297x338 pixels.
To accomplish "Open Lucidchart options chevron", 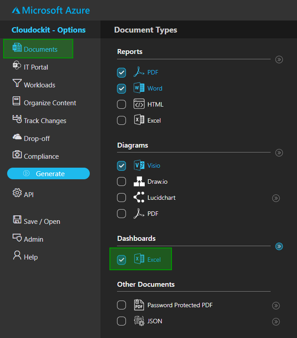I will 276,198.
